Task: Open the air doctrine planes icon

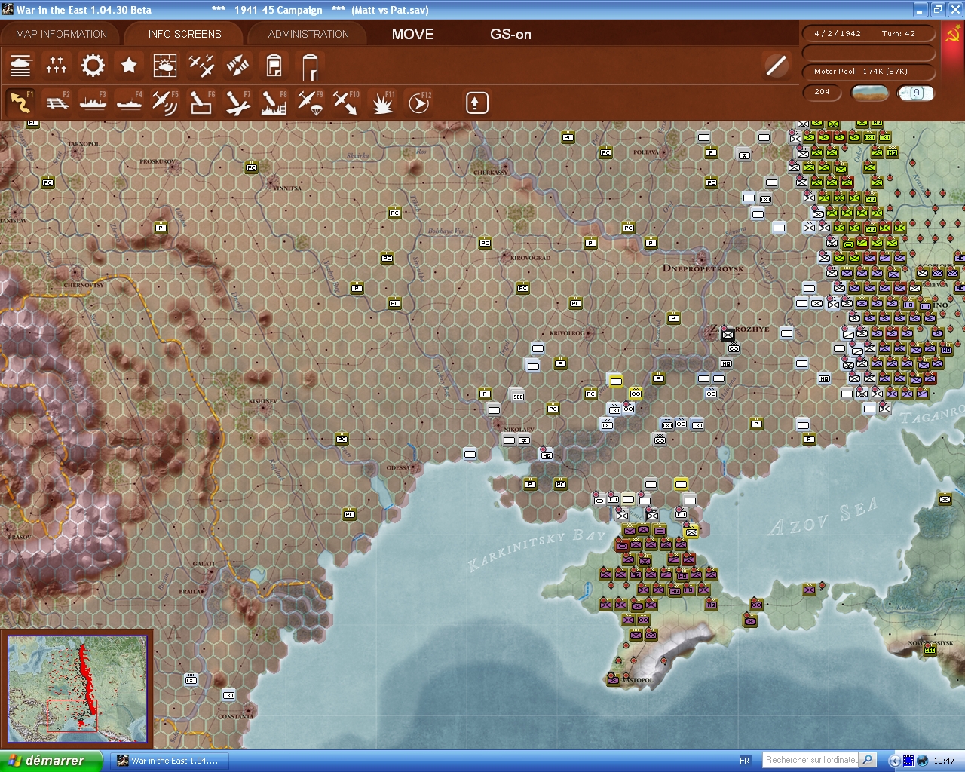Action: point(201,66)
